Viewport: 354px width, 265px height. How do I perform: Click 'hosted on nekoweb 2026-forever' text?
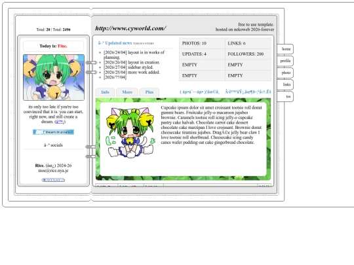[245, 29]
